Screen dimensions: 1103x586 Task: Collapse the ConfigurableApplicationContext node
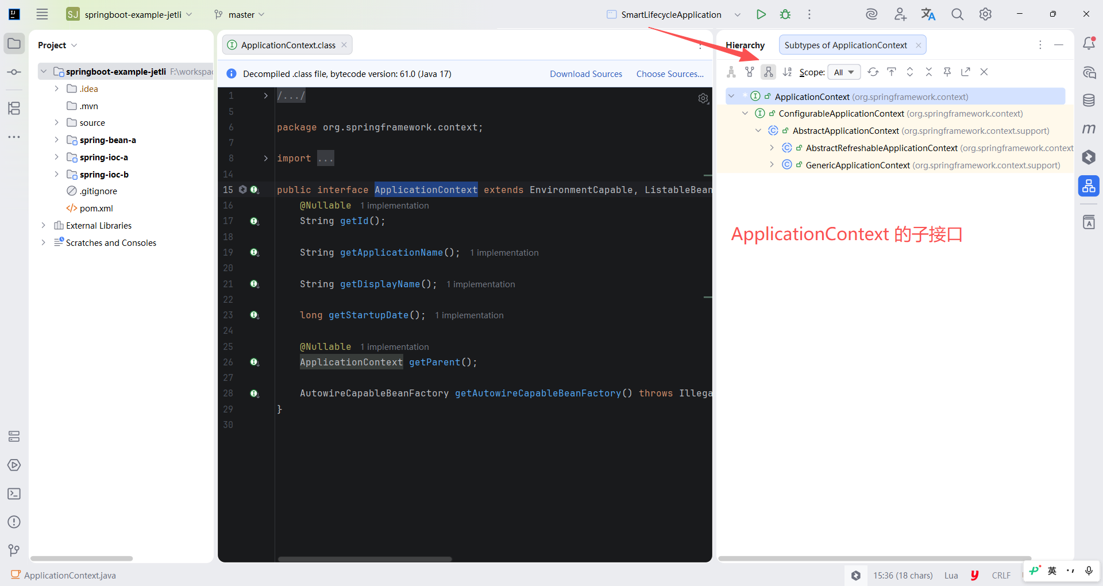[x=745, y=114]
